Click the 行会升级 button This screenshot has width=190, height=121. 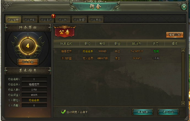pyautogui.click(x=28, y=62)
